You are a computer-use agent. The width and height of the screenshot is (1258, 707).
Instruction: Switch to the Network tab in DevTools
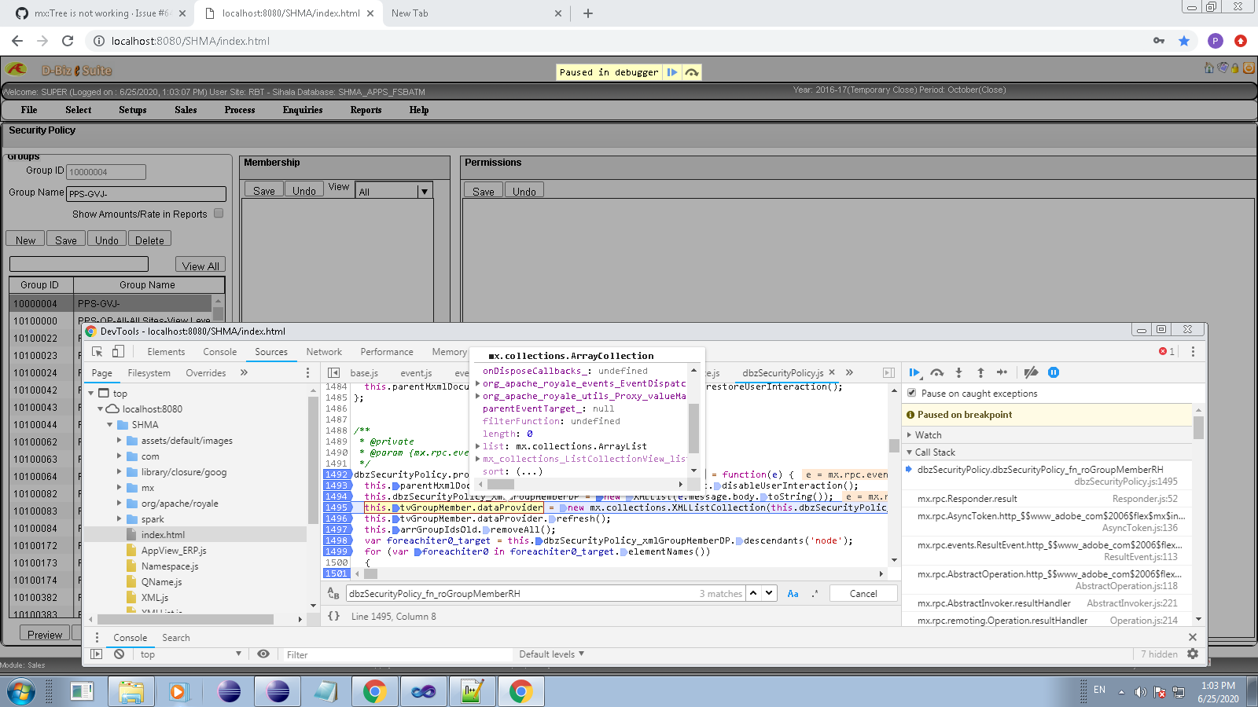pos(324,352)
